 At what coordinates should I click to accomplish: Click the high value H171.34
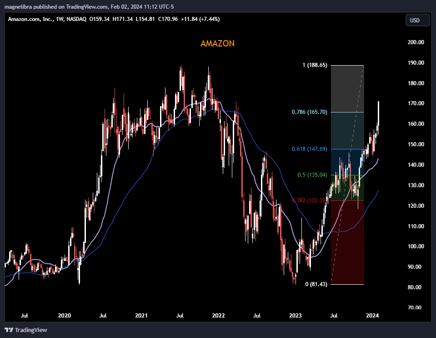[123, 19]
